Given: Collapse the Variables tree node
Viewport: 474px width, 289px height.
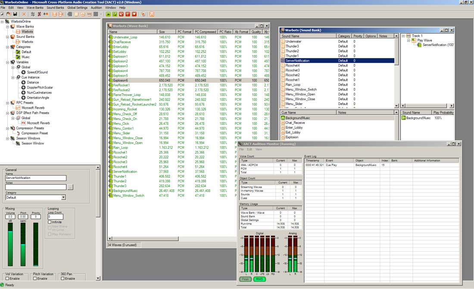Looking at the screenshot, I should [x=8, y=62].
